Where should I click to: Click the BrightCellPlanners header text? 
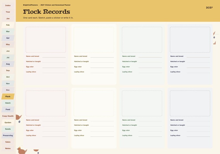[x=30, y=5]
